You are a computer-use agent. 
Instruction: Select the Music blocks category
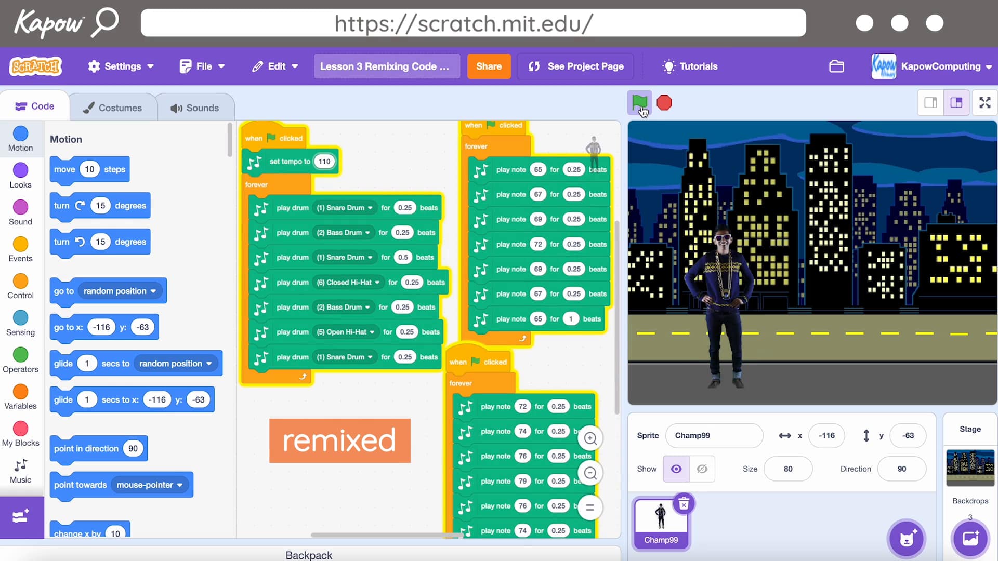pyautogui.click(x=20, y=471)
